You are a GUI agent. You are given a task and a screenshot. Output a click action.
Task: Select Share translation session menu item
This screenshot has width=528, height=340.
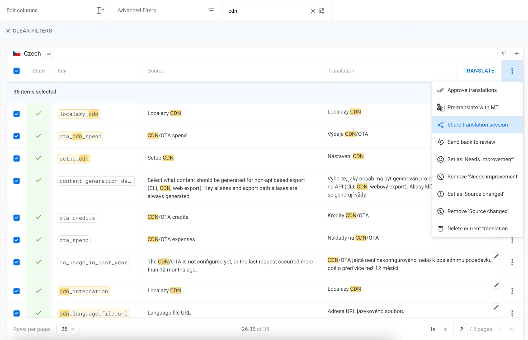(477, 125)
